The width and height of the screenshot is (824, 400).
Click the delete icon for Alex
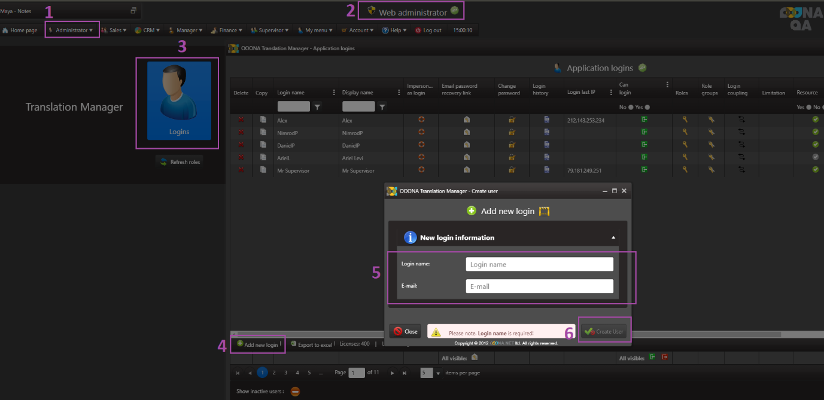coord(241,120)
